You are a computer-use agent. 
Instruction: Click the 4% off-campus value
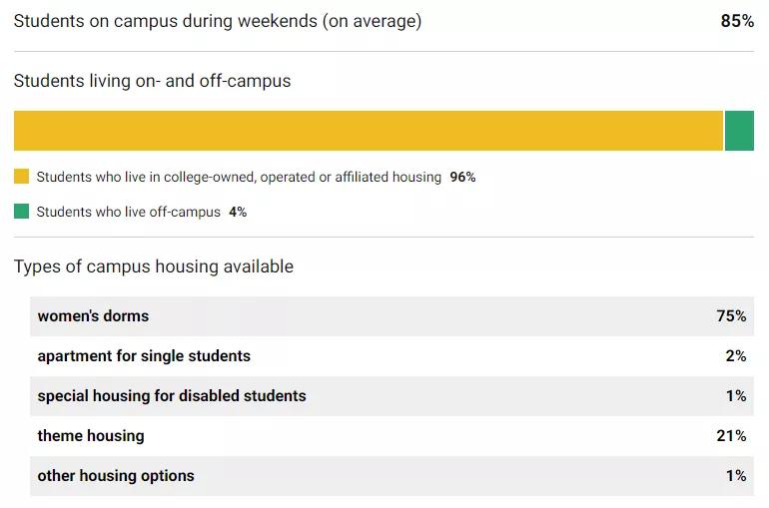[x=238, y=212]
